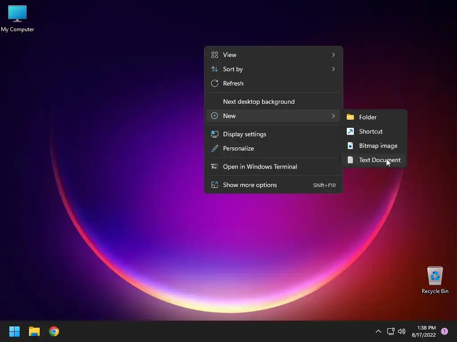Open notification badge in taskbar
Screen dimensions: 457x342
point(445,331)
